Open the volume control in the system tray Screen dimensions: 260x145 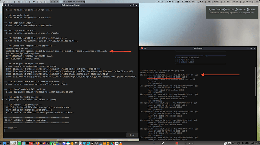point(233,143)
